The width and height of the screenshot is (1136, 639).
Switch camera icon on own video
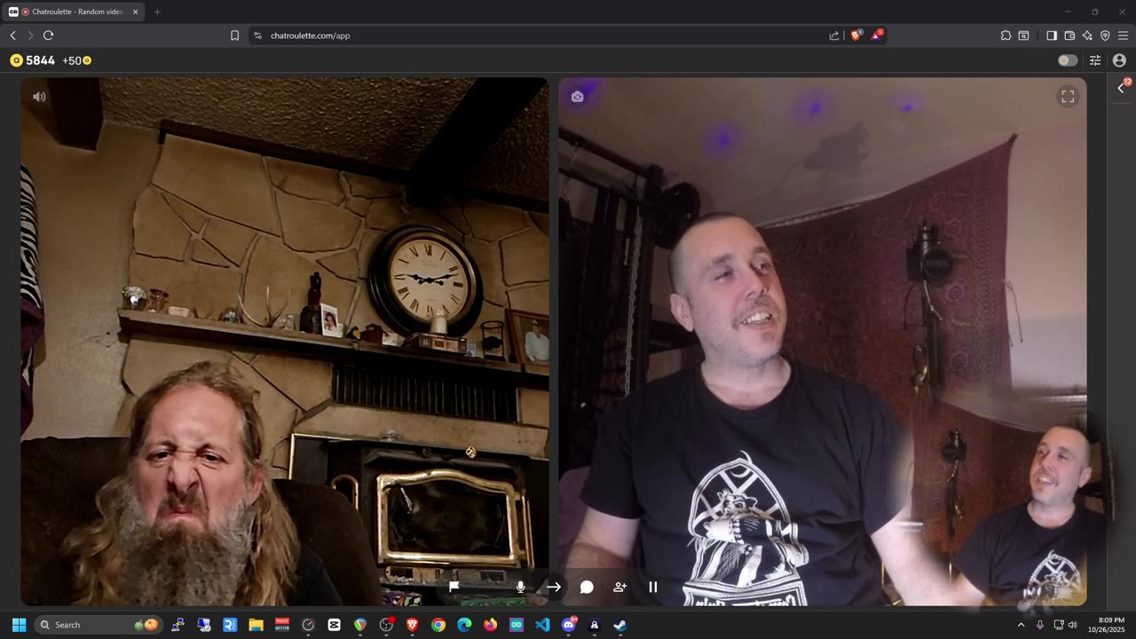click(578, 97)
